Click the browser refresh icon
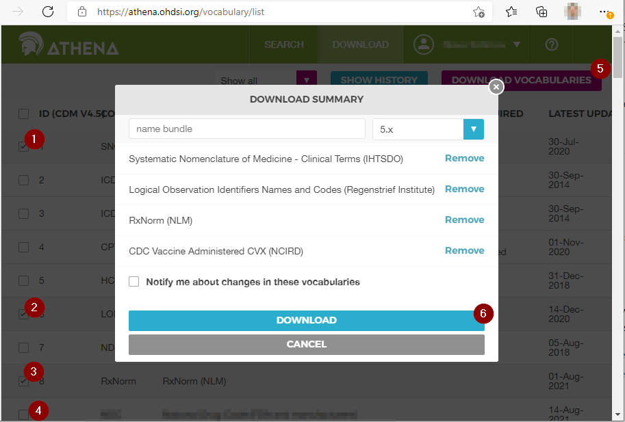 coord(48,12)
